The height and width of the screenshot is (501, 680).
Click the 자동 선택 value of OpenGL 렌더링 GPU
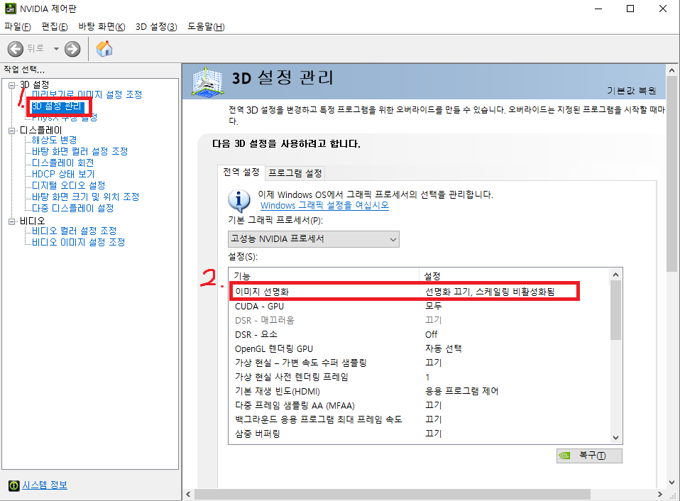tap(443, 349)
